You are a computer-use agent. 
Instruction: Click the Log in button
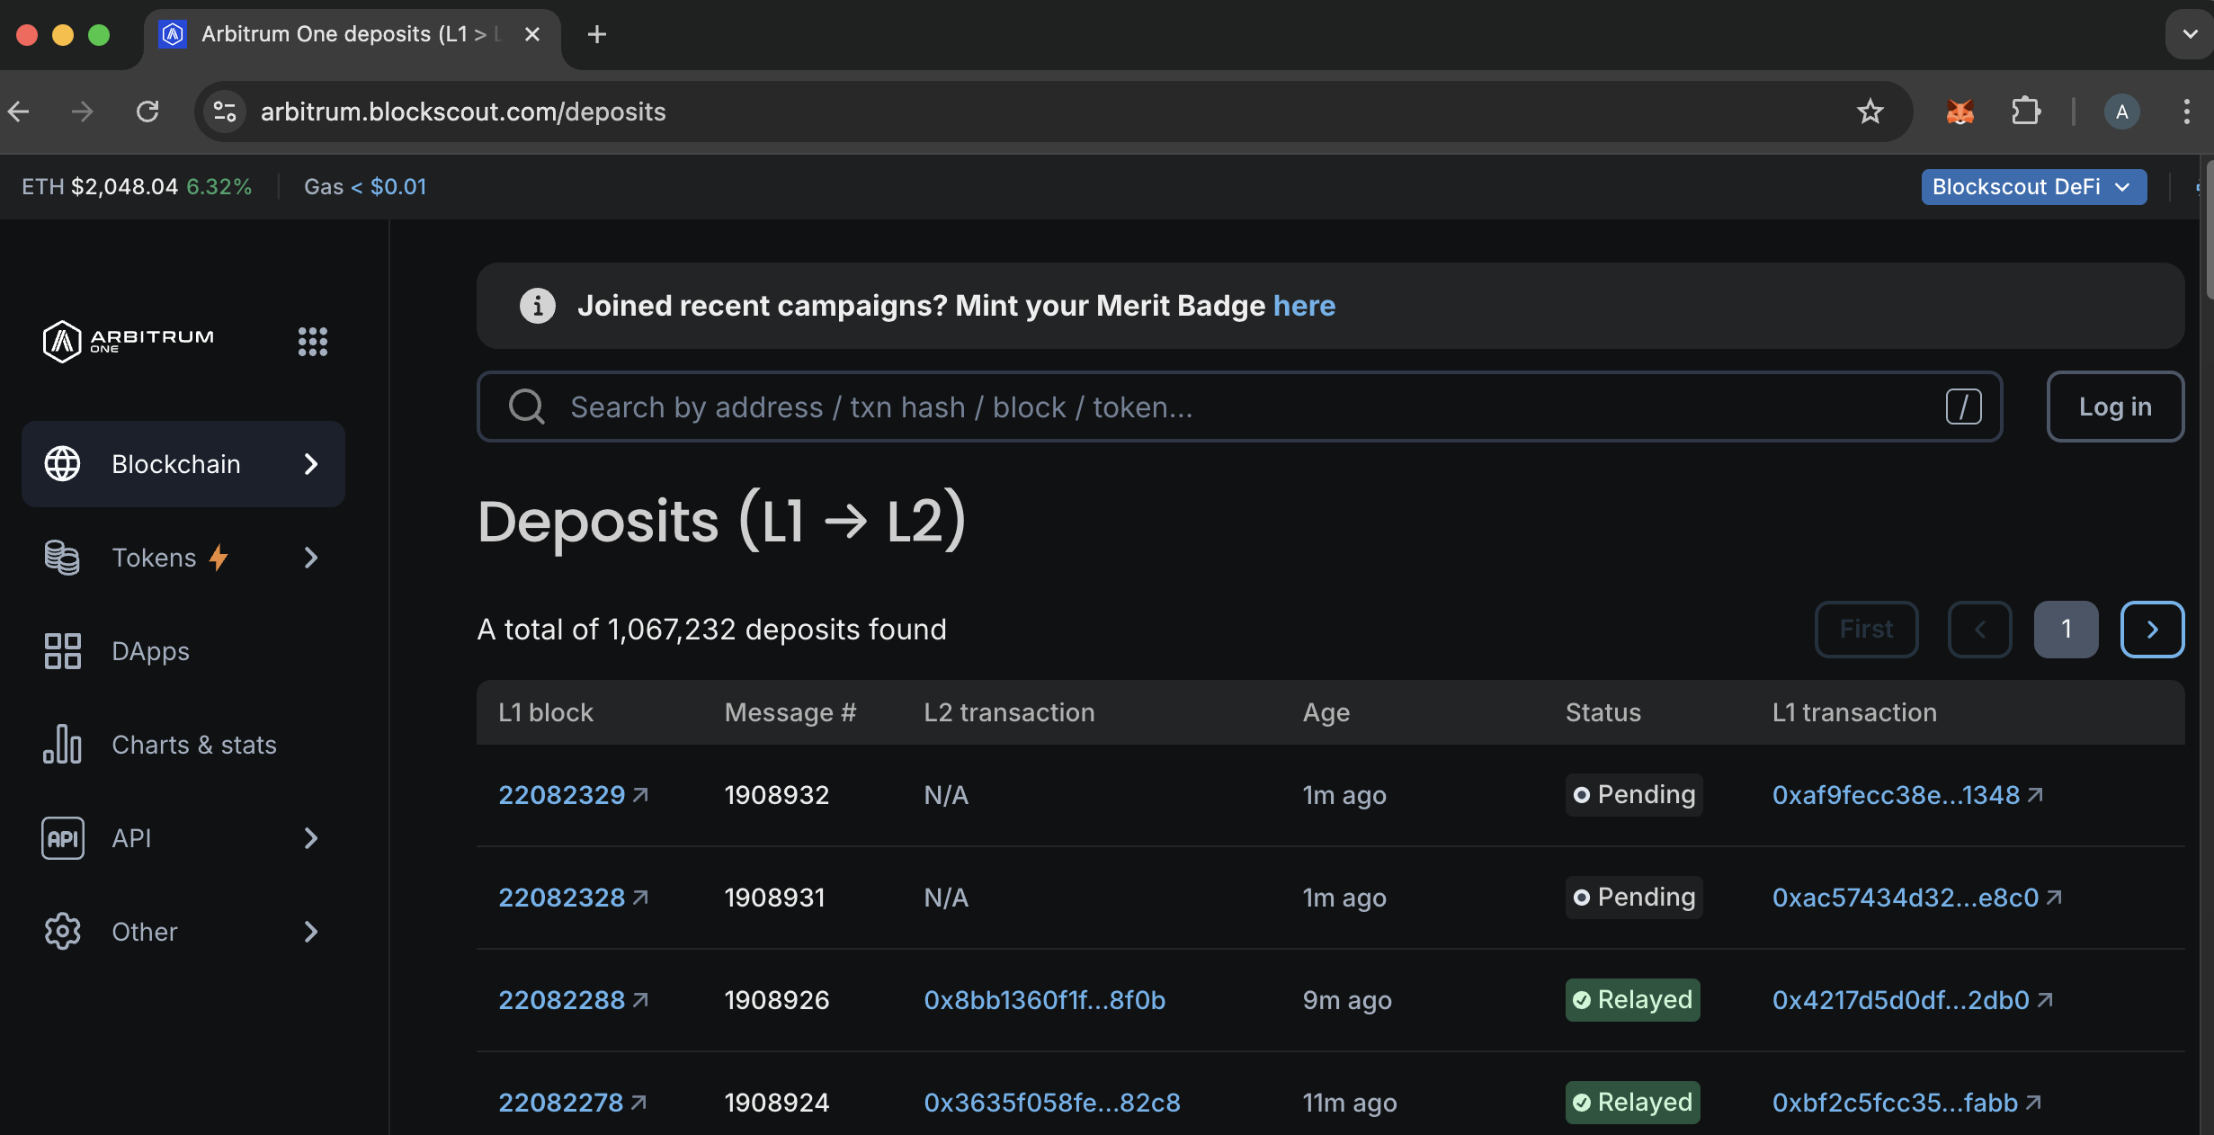click(2115, 407)
